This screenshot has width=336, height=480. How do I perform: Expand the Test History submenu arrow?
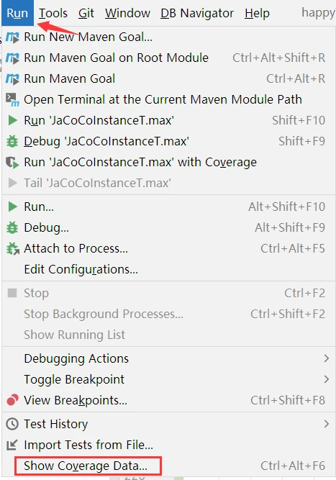327,424
